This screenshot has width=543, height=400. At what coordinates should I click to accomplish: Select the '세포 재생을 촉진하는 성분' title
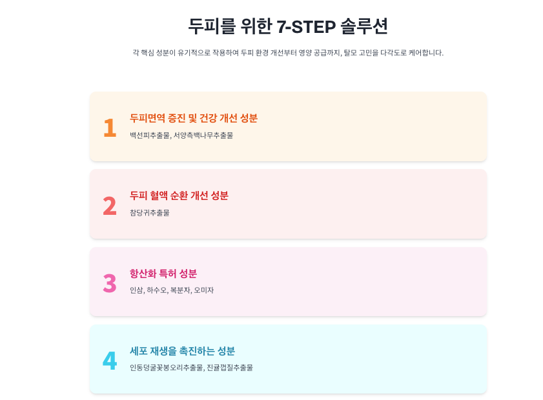tap(182, 351)
